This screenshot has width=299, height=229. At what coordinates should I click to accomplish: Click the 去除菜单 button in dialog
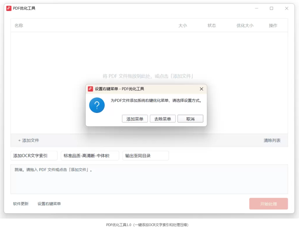click(163, 119)
